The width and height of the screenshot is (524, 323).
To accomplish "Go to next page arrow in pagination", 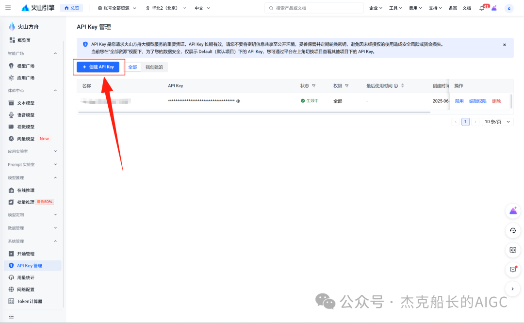I will click(x=475, y=122).
